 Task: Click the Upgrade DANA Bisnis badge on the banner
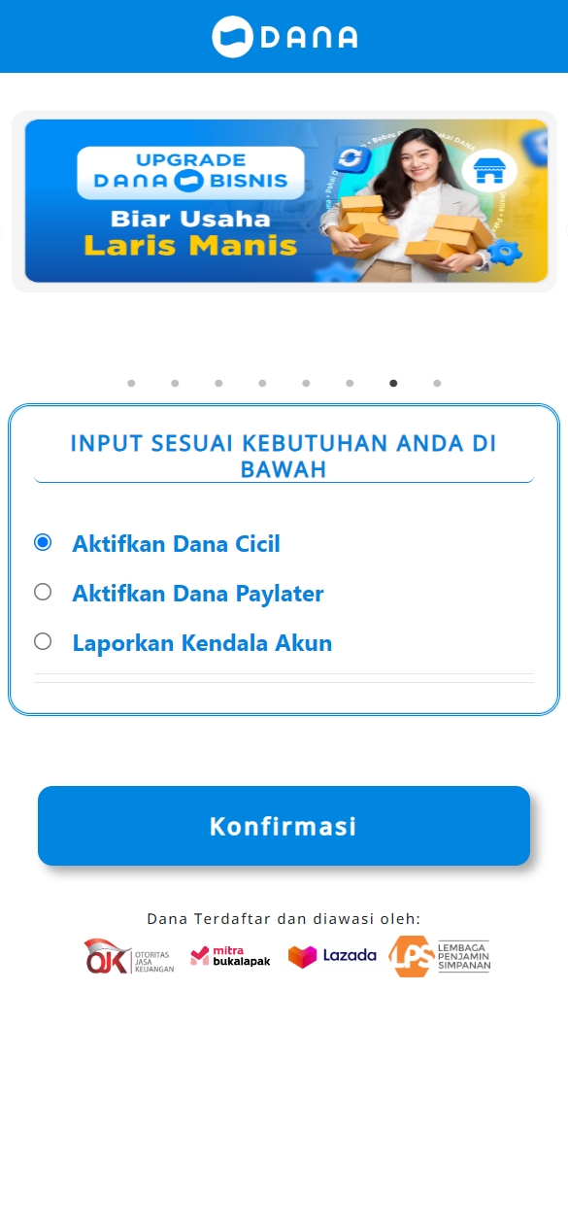point(190,172)
